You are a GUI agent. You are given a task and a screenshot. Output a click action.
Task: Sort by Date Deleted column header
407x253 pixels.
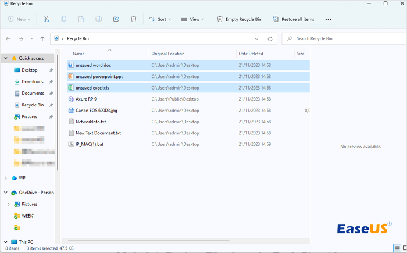(x=251, y=54)
